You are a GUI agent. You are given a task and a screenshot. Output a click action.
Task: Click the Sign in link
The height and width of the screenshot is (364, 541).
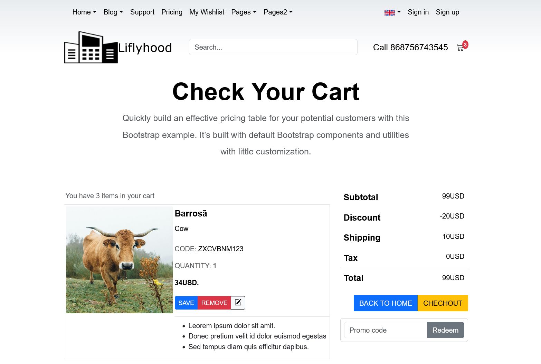pos(418,12)
